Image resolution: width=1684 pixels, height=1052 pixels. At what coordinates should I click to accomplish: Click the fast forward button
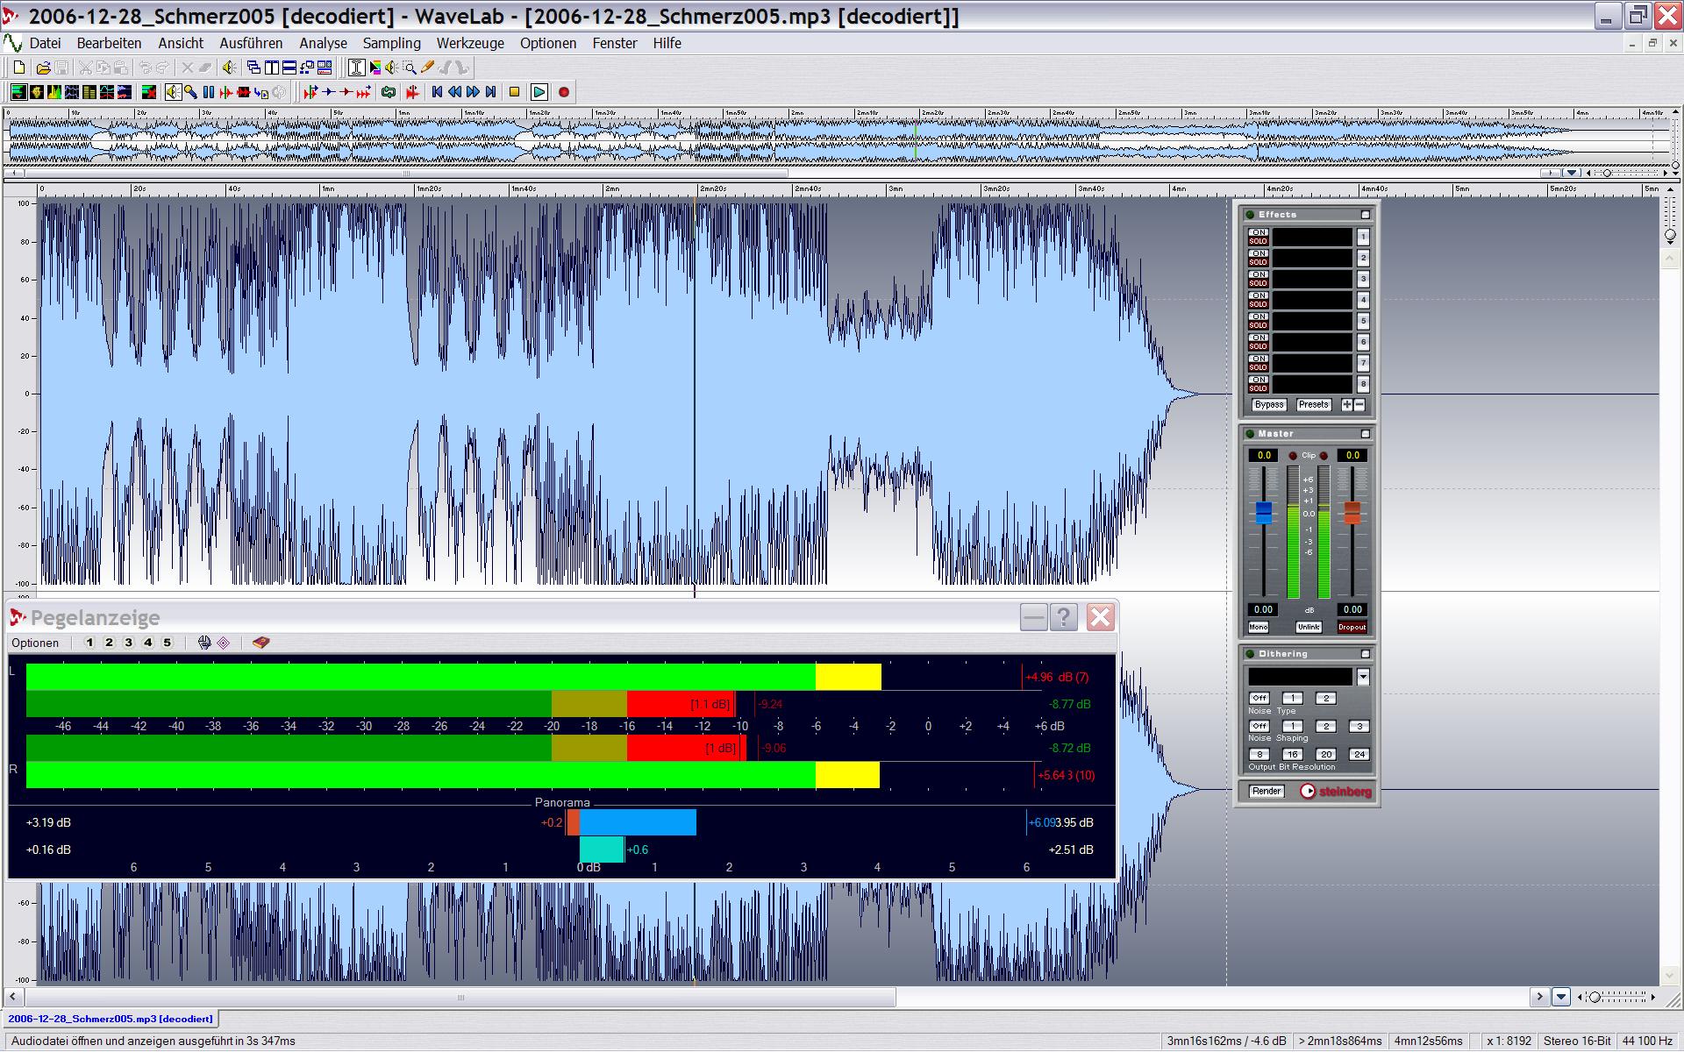tap(473, 92)
